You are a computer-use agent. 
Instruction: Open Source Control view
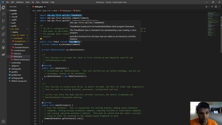click(x=3, y=21)
